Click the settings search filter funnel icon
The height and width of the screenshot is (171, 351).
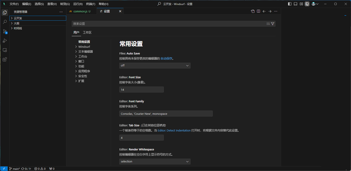(x=273, y=24)
